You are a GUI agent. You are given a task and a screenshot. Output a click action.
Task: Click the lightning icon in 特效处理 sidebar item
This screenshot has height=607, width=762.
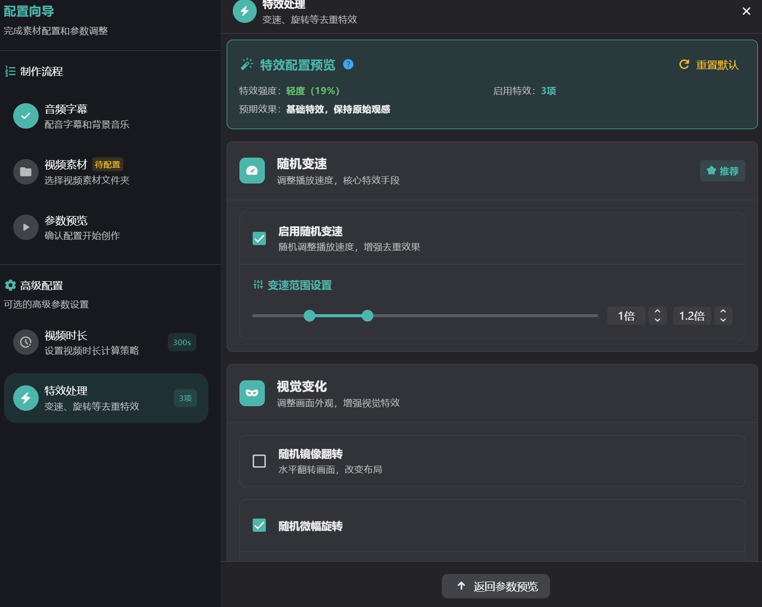[26, 398]
